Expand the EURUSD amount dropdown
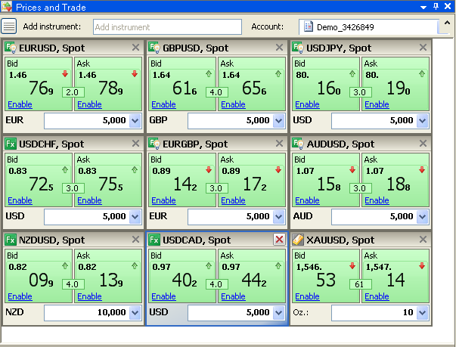 point(135,120)
